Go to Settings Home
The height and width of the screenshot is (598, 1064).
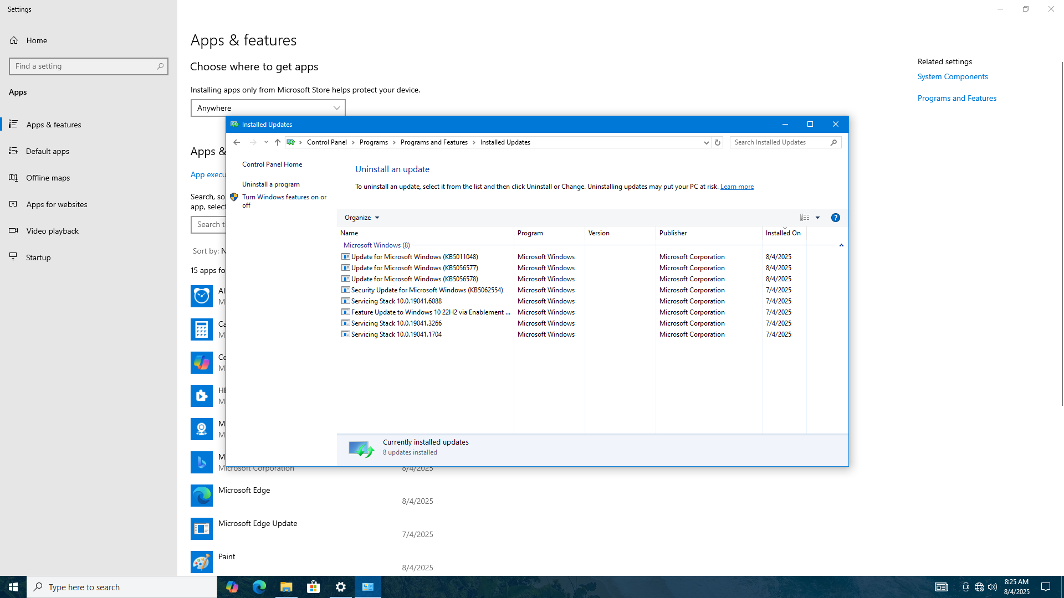[89, 40]
